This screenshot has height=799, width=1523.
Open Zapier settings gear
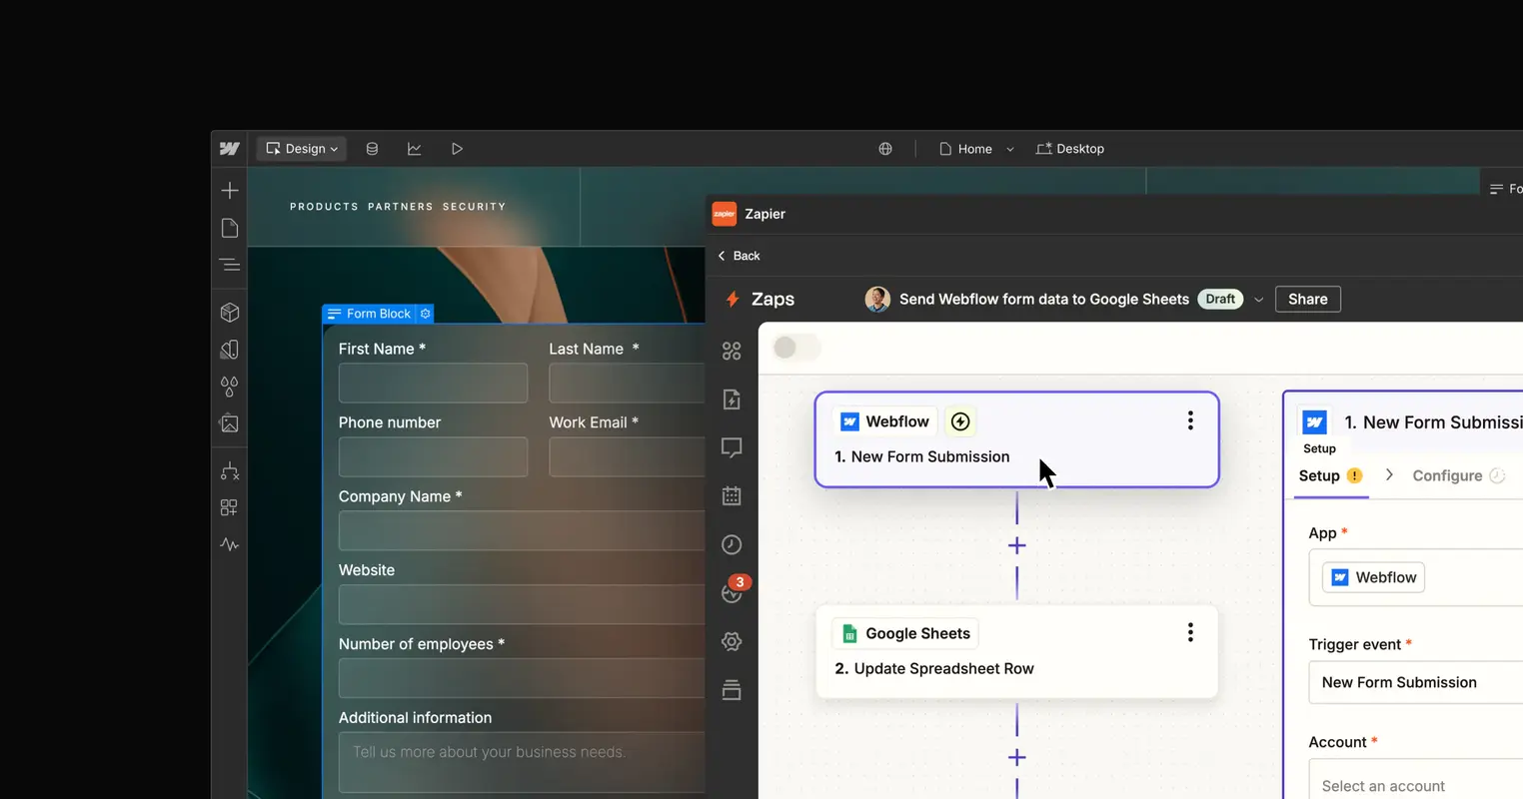(731, 641)
